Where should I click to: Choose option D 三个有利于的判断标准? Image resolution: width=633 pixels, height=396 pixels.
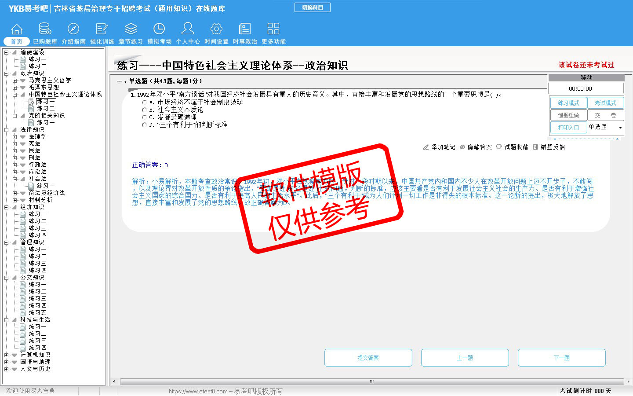point(144,125)
